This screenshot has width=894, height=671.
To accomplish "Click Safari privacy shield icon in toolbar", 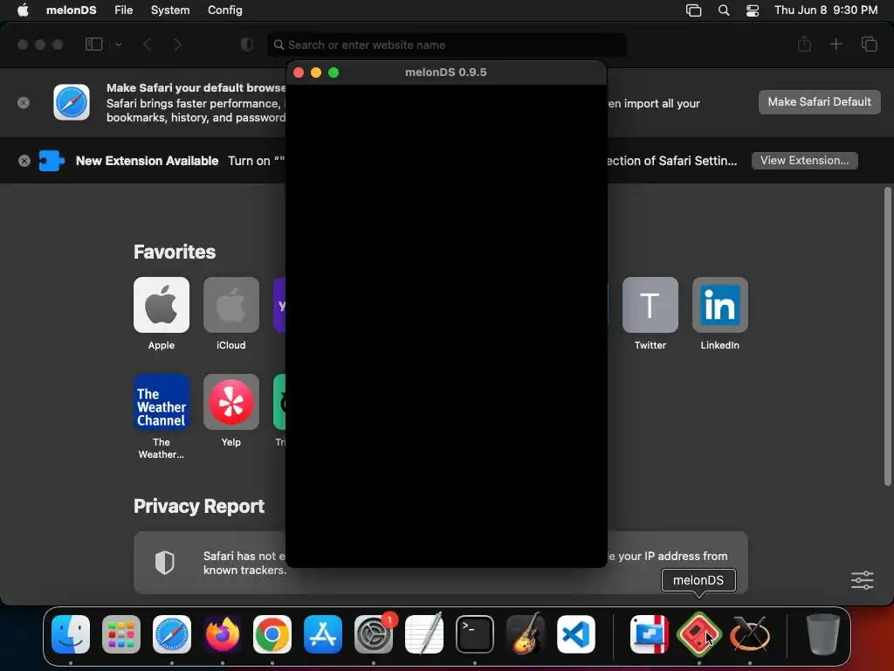I will (247, 45).
